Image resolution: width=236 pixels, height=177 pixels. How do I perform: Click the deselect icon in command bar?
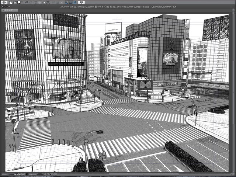point(53,2)
